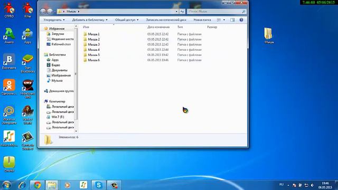Open Help with the question mark icon

(241, 20)
